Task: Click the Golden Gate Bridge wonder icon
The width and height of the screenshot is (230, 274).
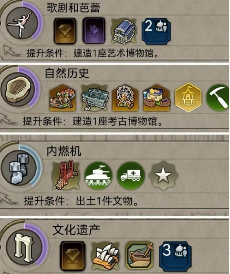Action: 66,175
